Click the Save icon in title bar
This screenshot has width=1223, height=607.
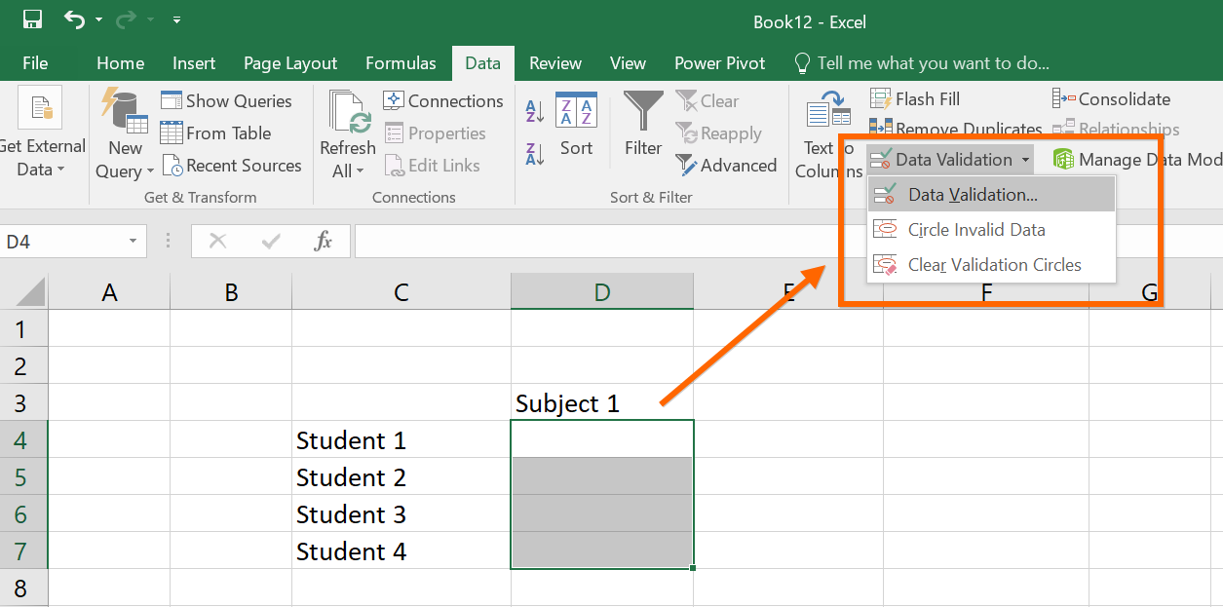[x=32, y=19]
